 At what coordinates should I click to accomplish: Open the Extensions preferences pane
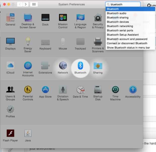tap(45, 68)
